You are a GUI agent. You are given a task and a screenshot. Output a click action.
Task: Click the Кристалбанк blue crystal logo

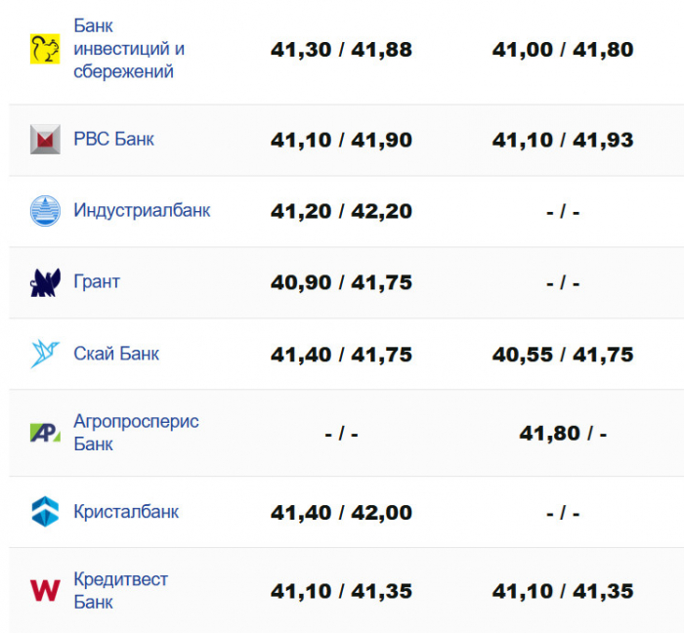pyautogui.click(x=45, y=512)
